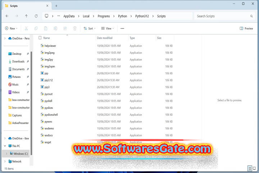The height and width of the screenshot is (173, 259).
Task: Navigate to Programs breadcrumb
Action: tap(104, 16)
